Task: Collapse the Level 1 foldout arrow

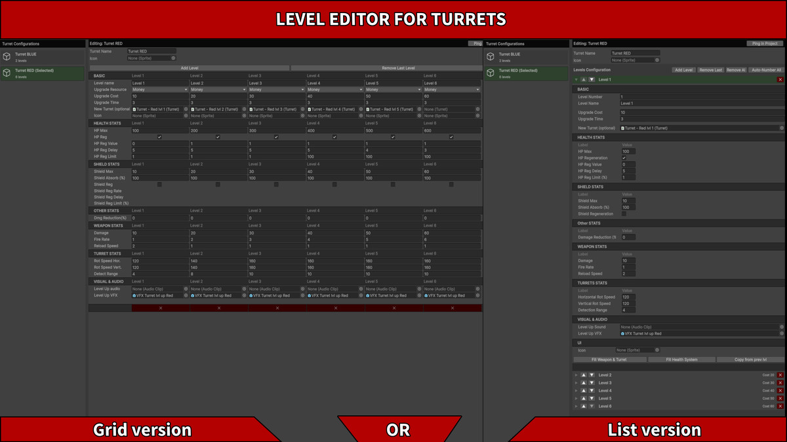Action: point(576,80)
